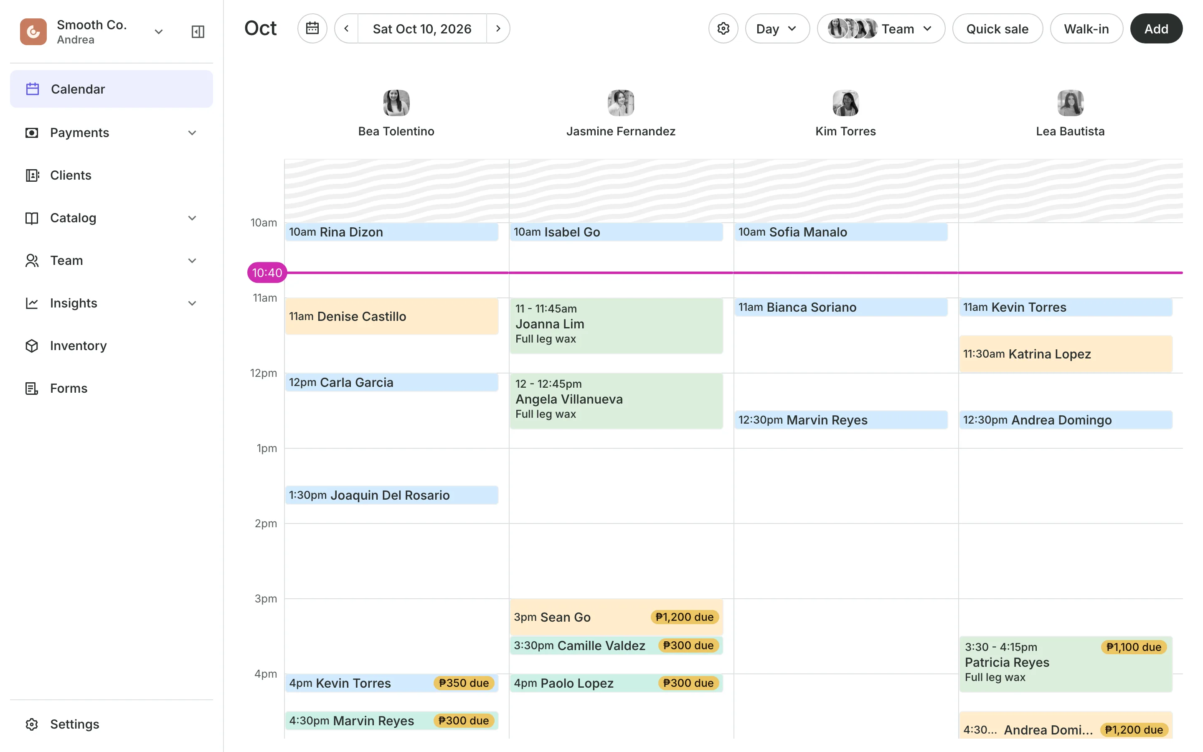Expand the sidebar Team menu chevron
Screen dimensions: 1203x752
(193, 261)
